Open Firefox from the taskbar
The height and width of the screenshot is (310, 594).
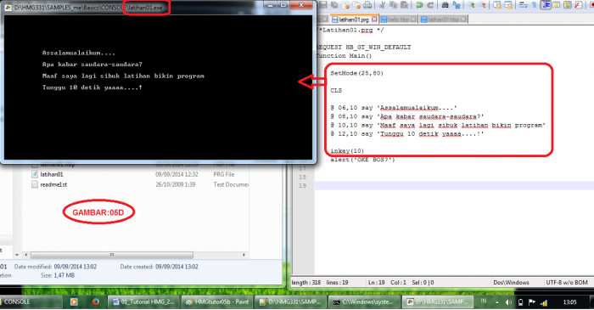95,302
